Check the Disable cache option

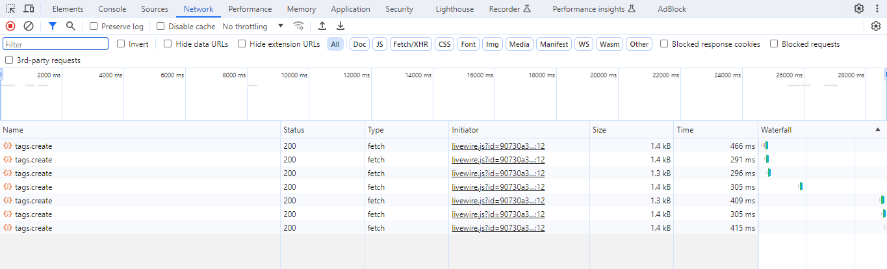pos(161,27)
